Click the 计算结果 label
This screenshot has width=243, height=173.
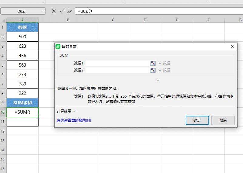(64, 111)
